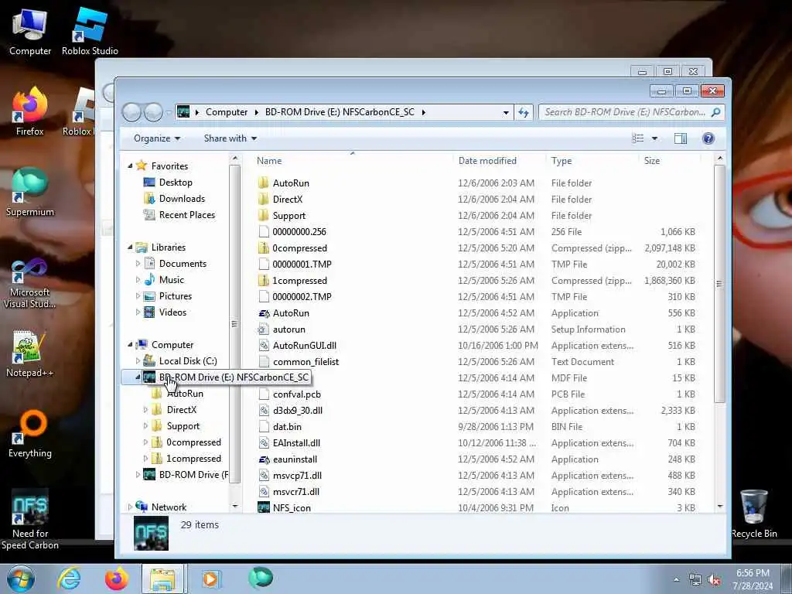Open address bar history dropdown
The height and width of the screenshot is (594, 792).
(506, 113)
